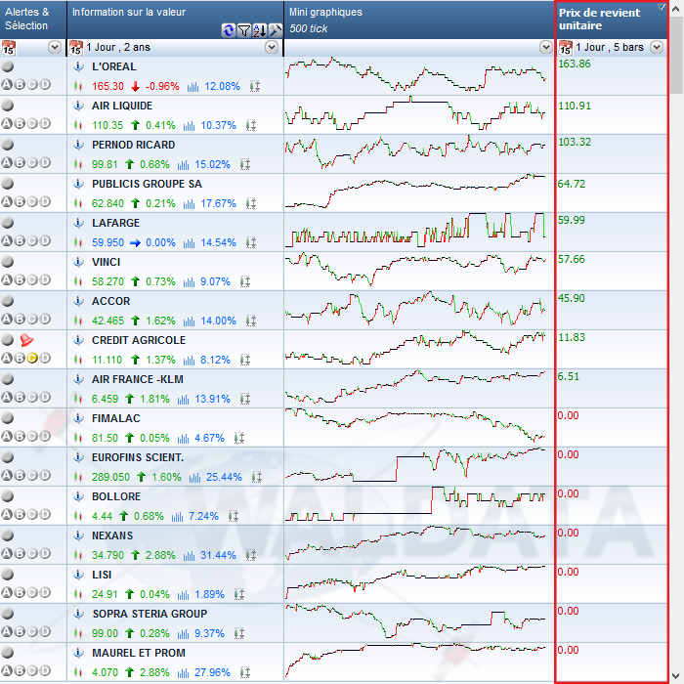Select the Alertes & Sélection column header

33,20
